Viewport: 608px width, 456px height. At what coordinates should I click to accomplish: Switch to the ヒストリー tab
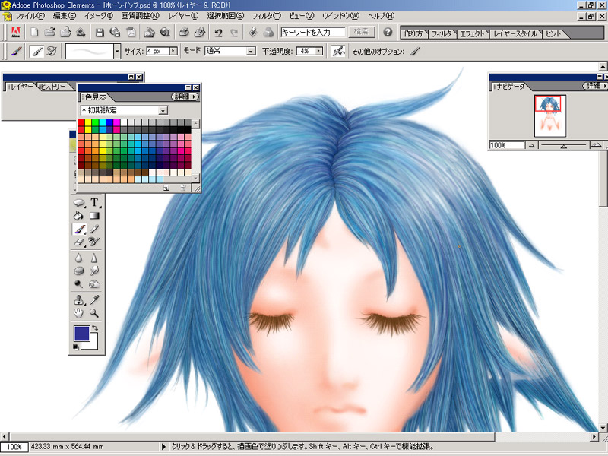pyautogui.click(x=53, y=87)
